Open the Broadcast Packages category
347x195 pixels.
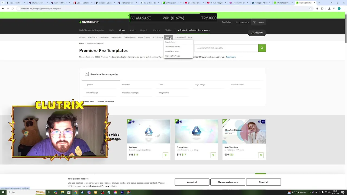coord(130,93)
